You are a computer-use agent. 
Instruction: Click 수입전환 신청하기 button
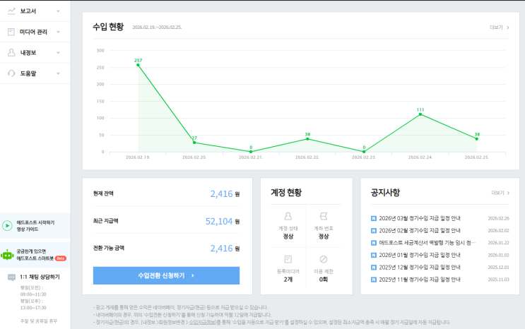[166, 275]
